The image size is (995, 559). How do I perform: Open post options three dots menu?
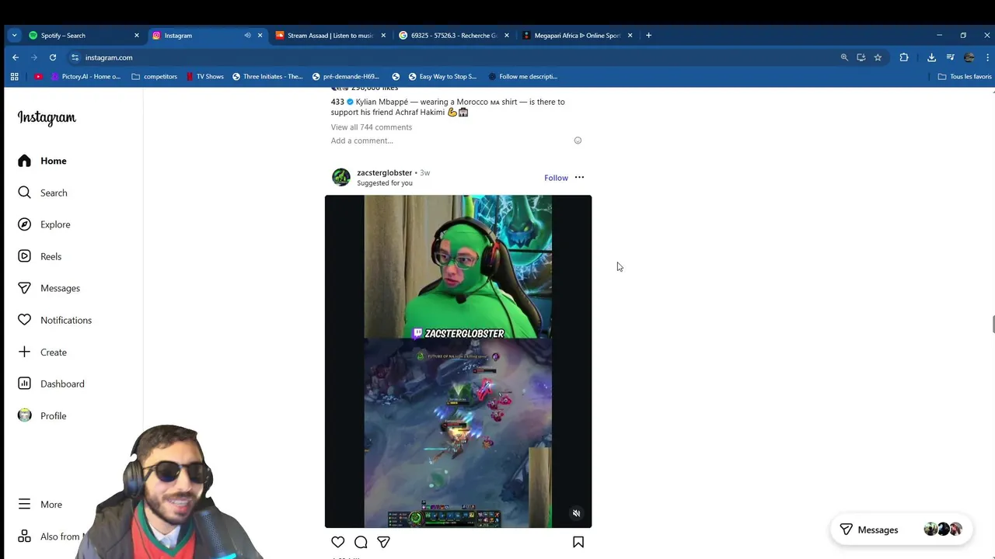pos(579,178)
